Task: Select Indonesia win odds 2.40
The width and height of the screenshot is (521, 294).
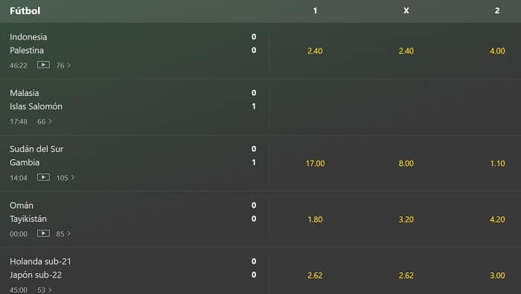Action: (315, 51)
